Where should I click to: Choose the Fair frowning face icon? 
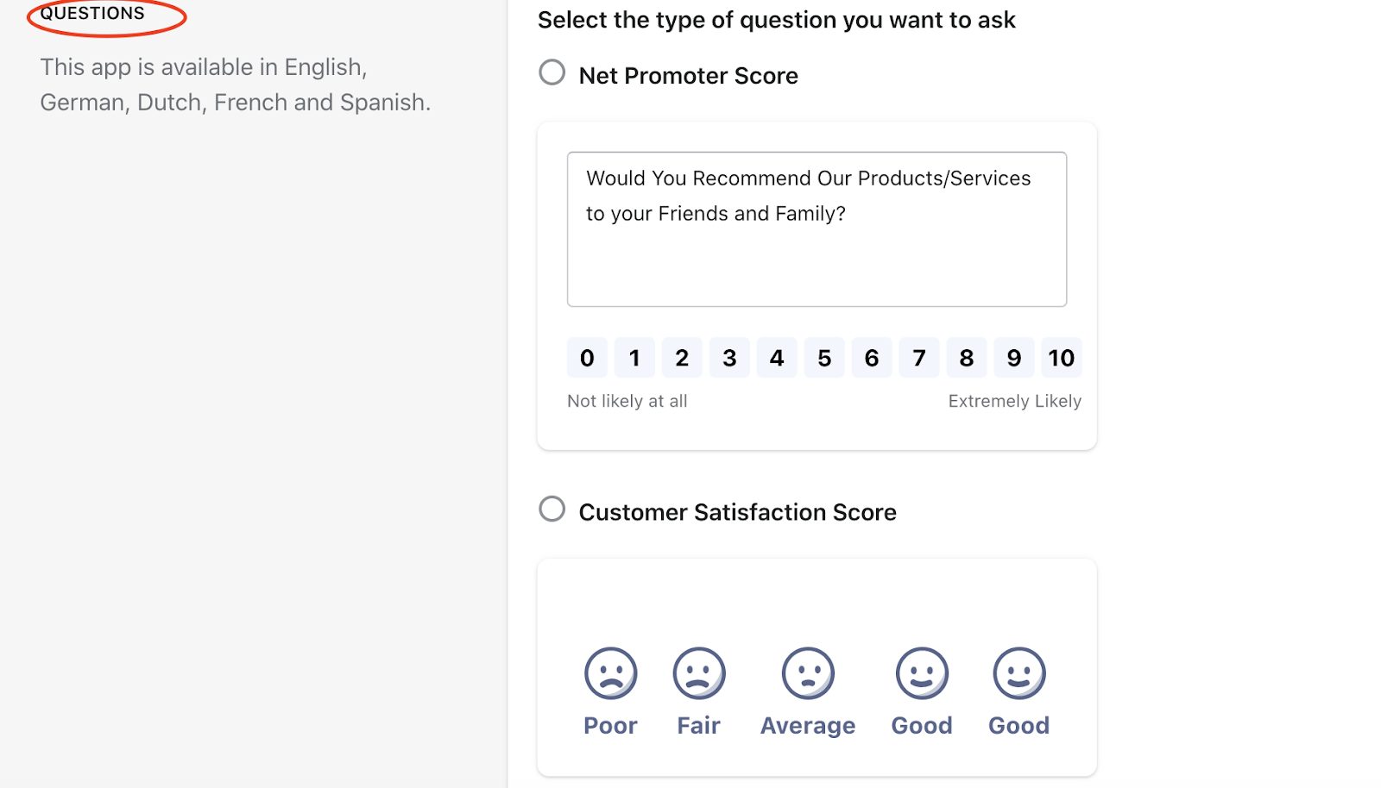698,673
